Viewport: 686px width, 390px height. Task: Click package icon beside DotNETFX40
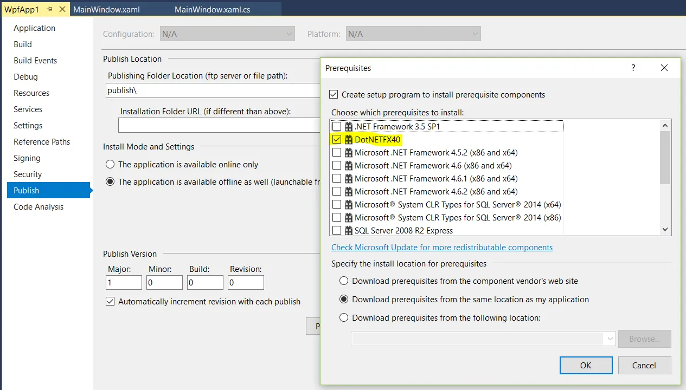coord(349,140)
